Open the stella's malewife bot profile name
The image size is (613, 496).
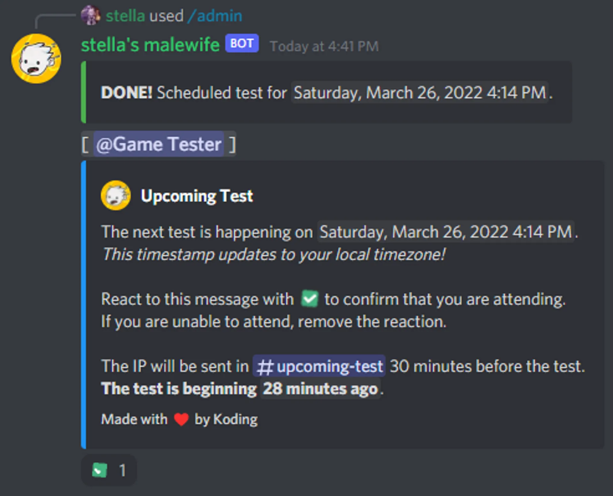click(150, 45)
